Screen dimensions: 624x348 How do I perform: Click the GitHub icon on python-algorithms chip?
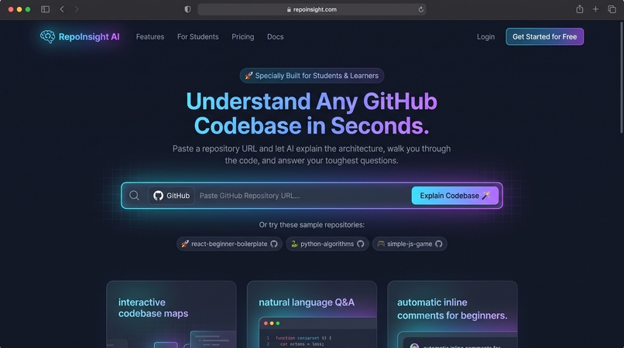point(361,244)
